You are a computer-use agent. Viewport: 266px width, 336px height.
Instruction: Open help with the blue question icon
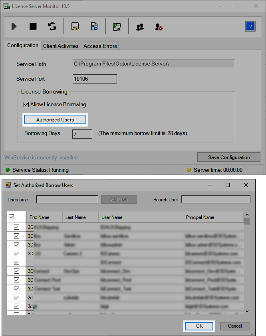tap(250, 27)
